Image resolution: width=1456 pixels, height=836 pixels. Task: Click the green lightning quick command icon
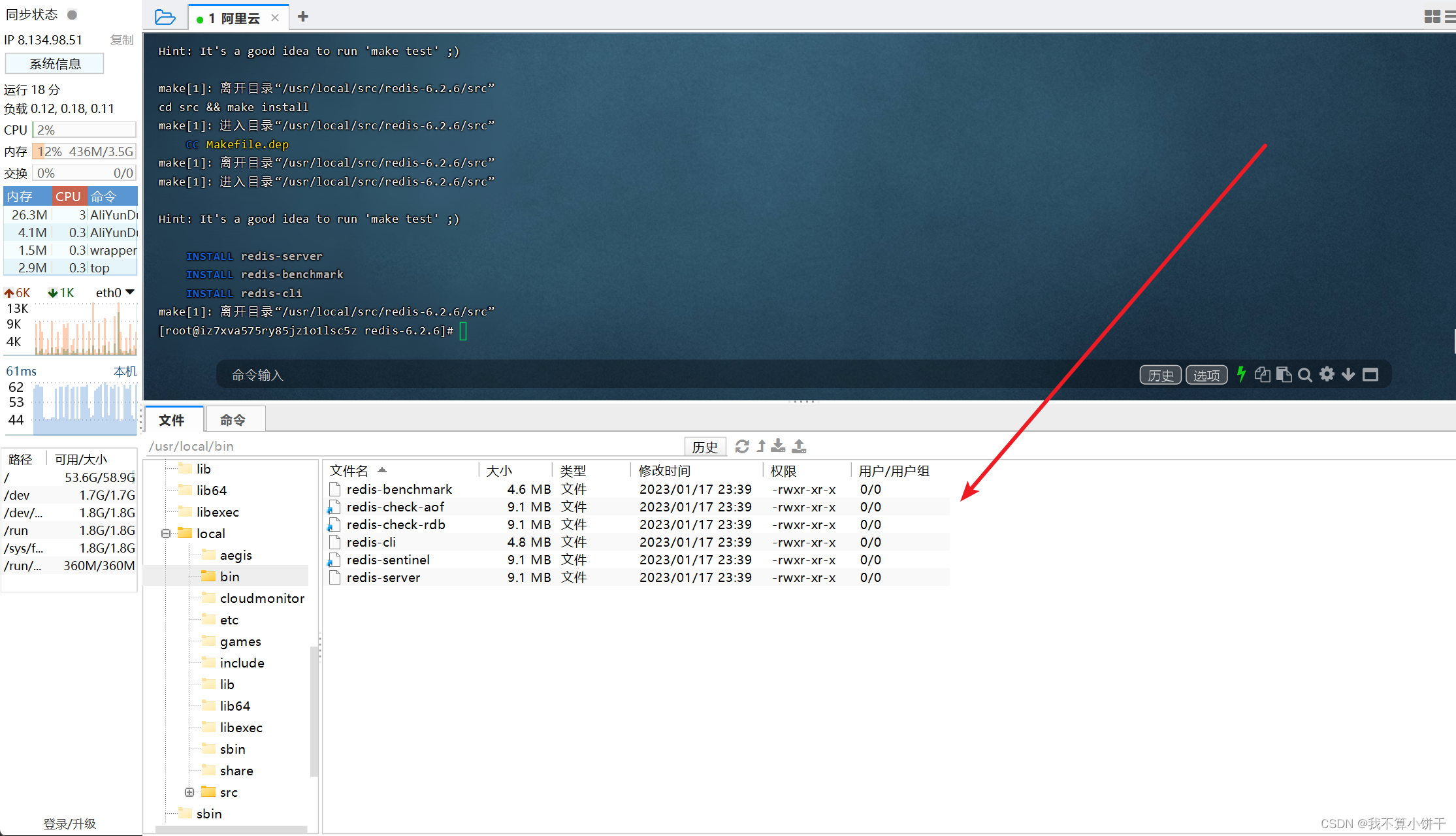pos(1242,374)
